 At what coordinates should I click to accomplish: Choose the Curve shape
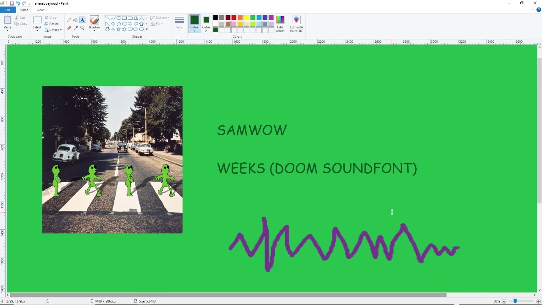(x=113, y=18)
